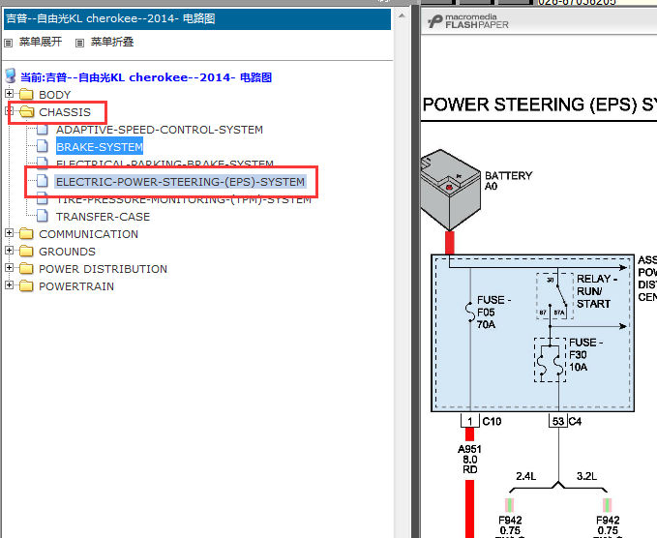Click the RELAY - RUN/START label
This screenshot has height=538, width=657.
click(x=597, y=291)
